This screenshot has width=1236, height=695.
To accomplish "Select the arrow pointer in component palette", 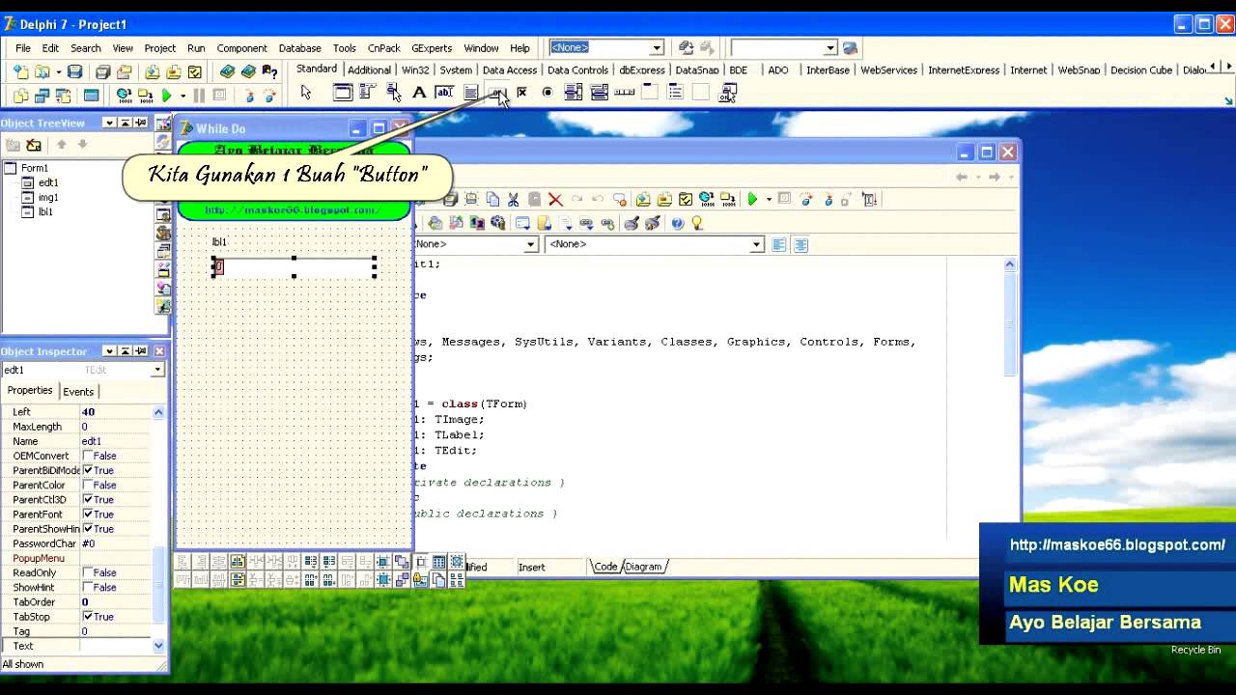I will pyautogui.click(x=306, y=93).
